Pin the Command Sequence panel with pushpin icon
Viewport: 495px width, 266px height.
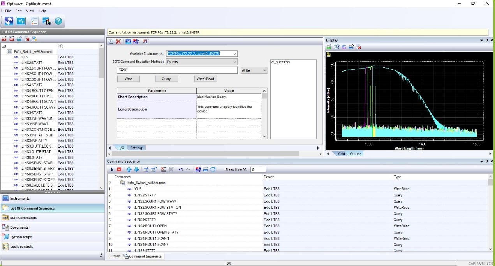pyautogui.click(x=486, y=161)
